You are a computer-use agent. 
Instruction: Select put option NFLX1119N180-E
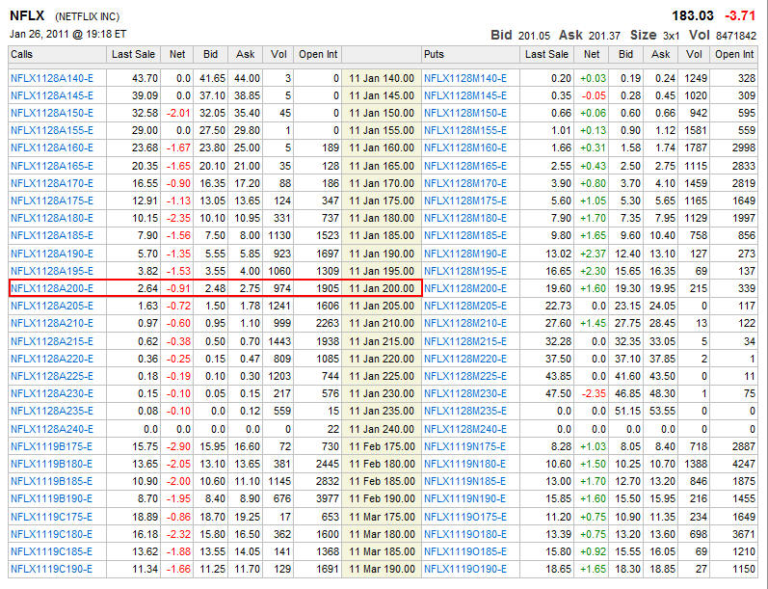click(464, 464)
